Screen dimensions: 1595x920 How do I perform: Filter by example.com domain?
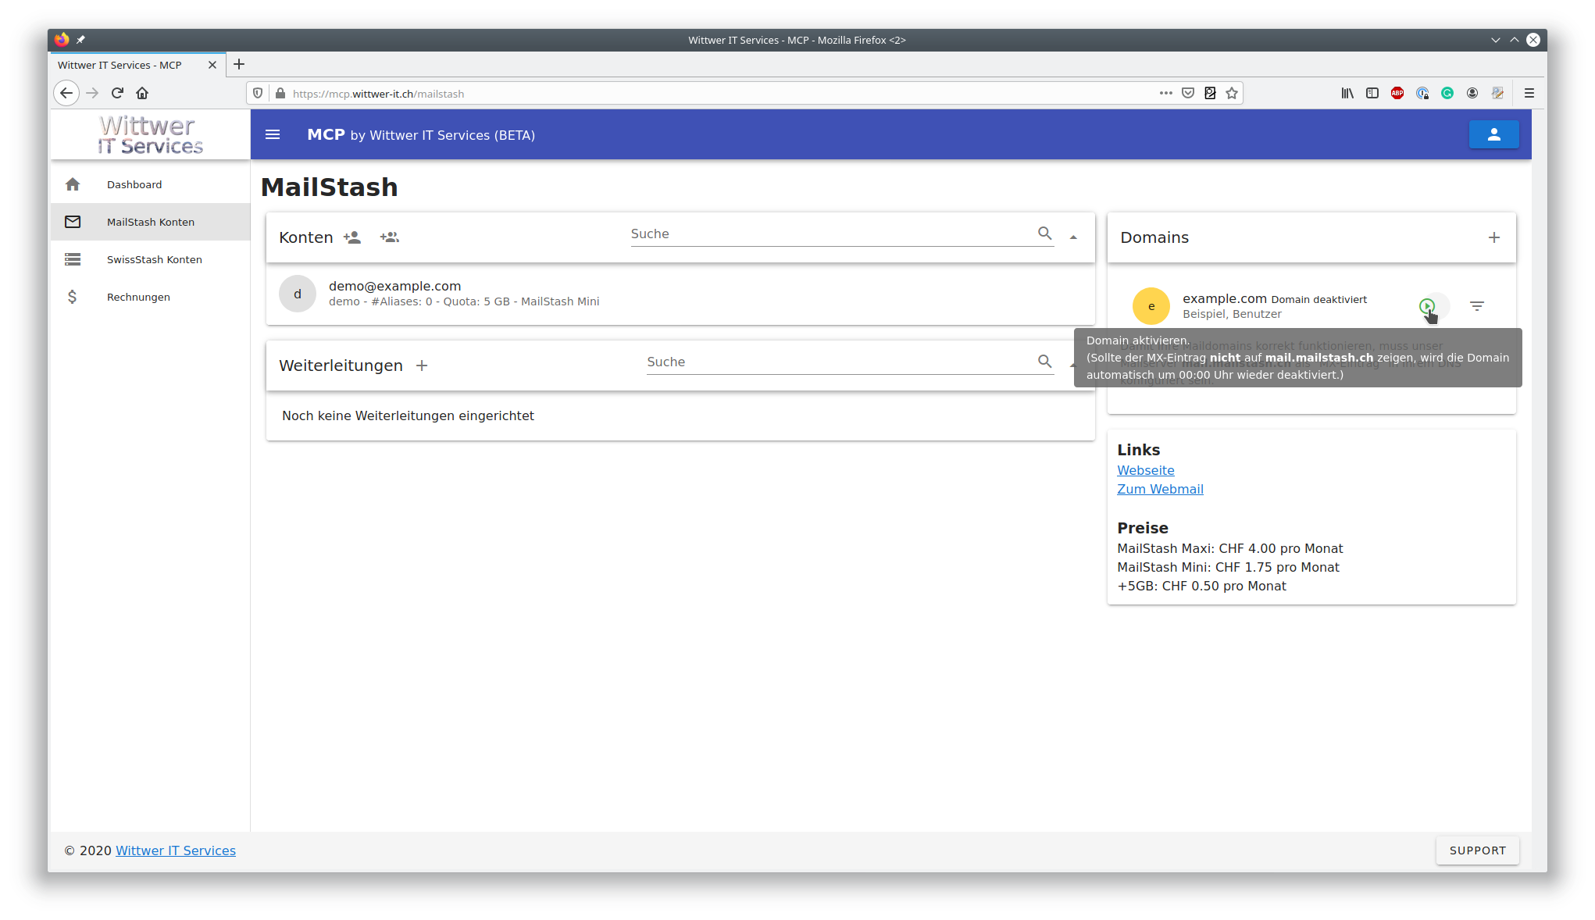tap(1476, 306)
